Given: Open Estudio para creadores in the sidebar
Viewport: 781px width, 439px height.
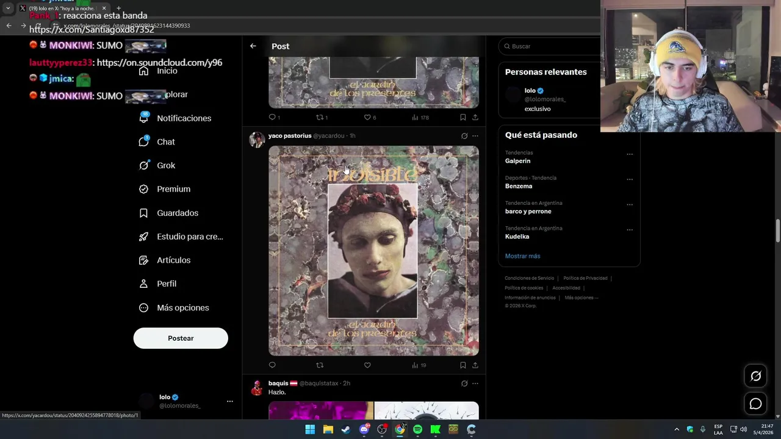Looking at the screenshot, I should click(181, 237).
